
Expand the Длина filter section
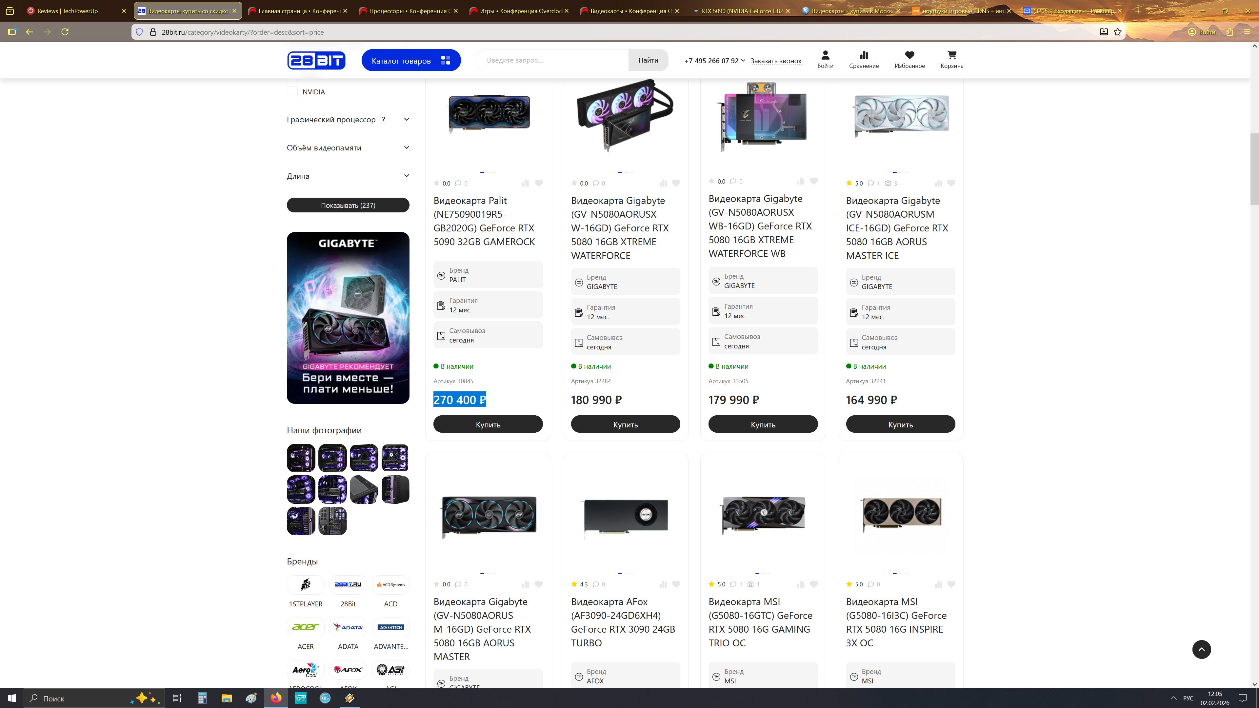pyautogui.click(x=406, y=176)
